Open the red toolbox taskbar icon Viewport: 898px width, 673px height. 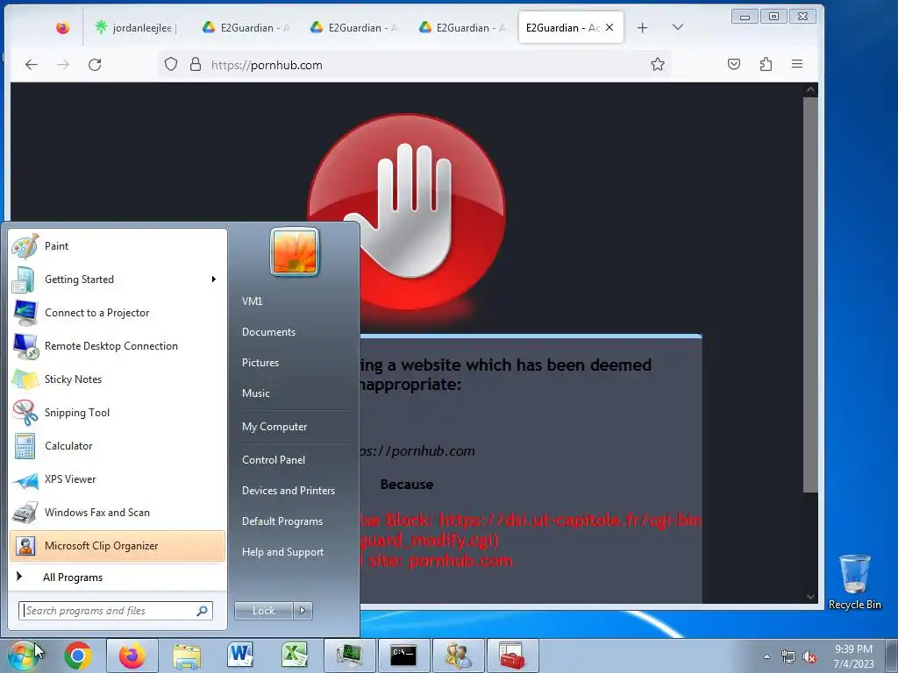pos(512,655)
